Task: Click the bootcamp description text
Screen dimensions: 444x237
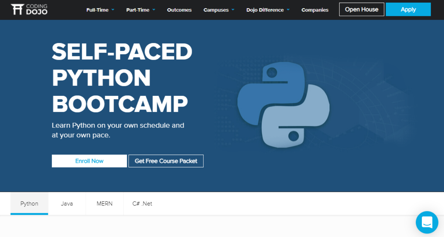Action: [118, 130]
